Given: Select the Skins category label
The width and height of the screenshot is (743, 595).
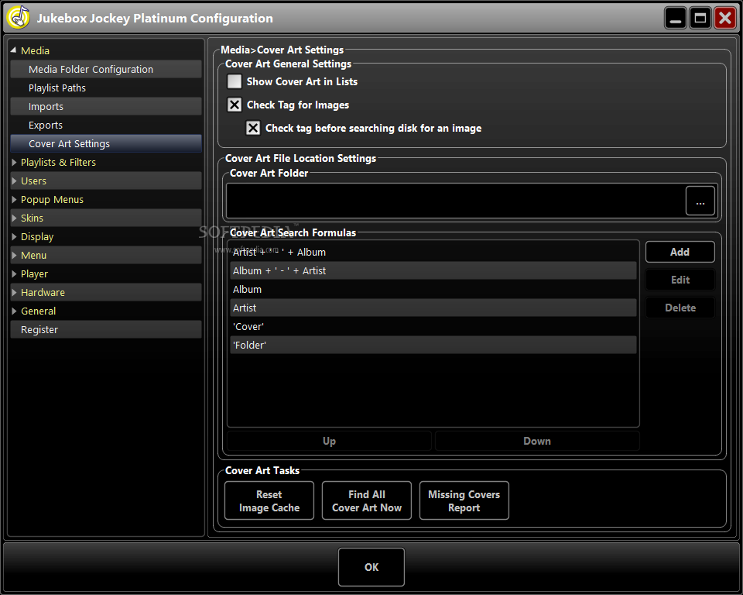Looking at the screenshot, I should [x=32, y=218].
